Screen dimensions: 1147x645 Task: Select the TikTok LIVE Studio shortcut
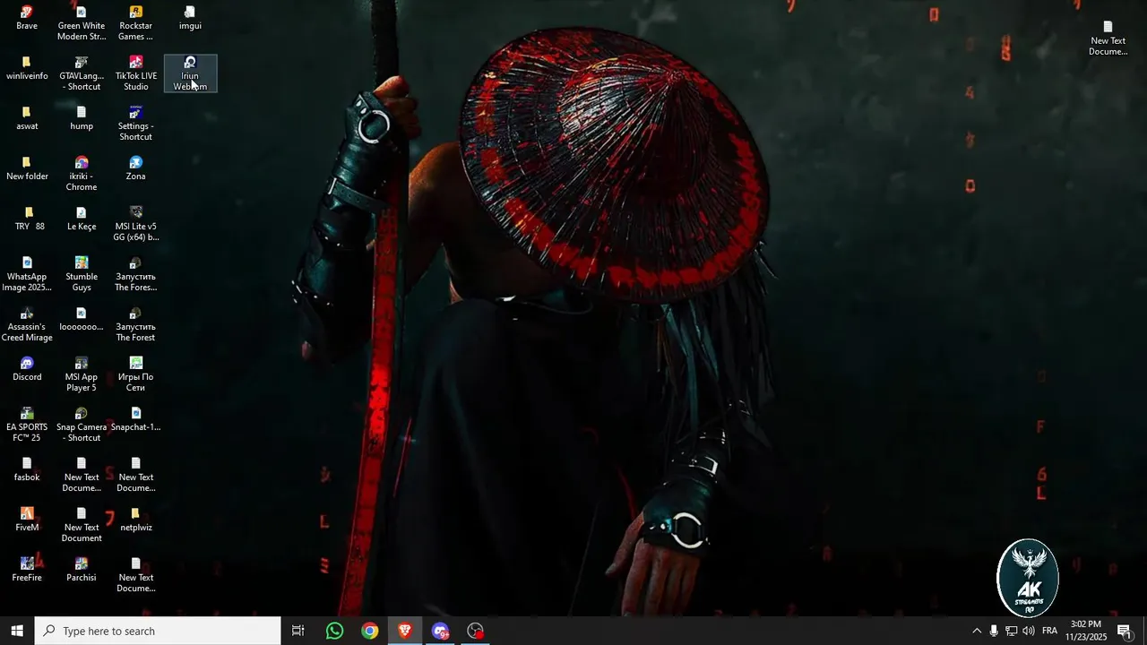pos(135,74)
